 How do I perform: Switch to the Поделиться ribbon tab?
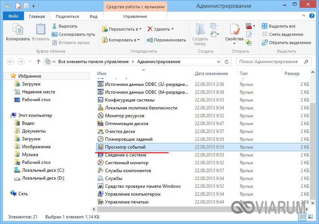click(x=67, y=16)
